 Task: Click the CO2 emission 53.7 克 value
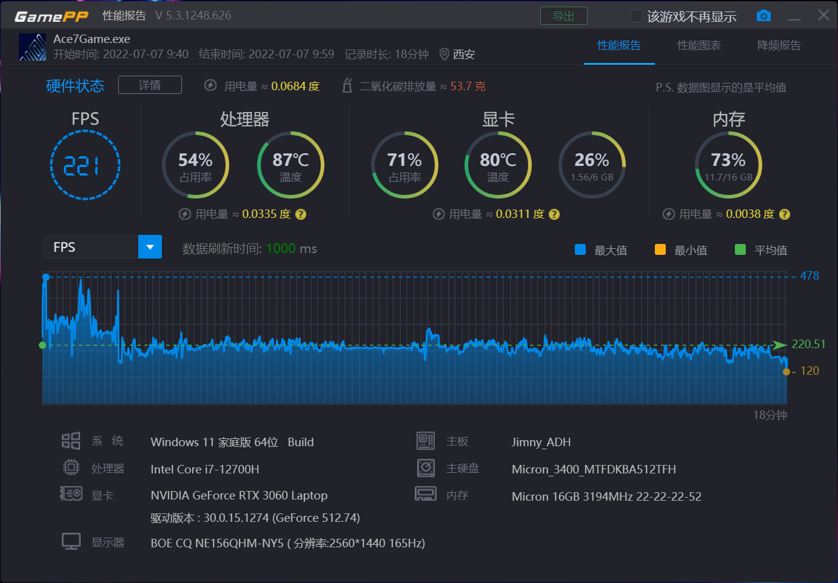(468, 86)
